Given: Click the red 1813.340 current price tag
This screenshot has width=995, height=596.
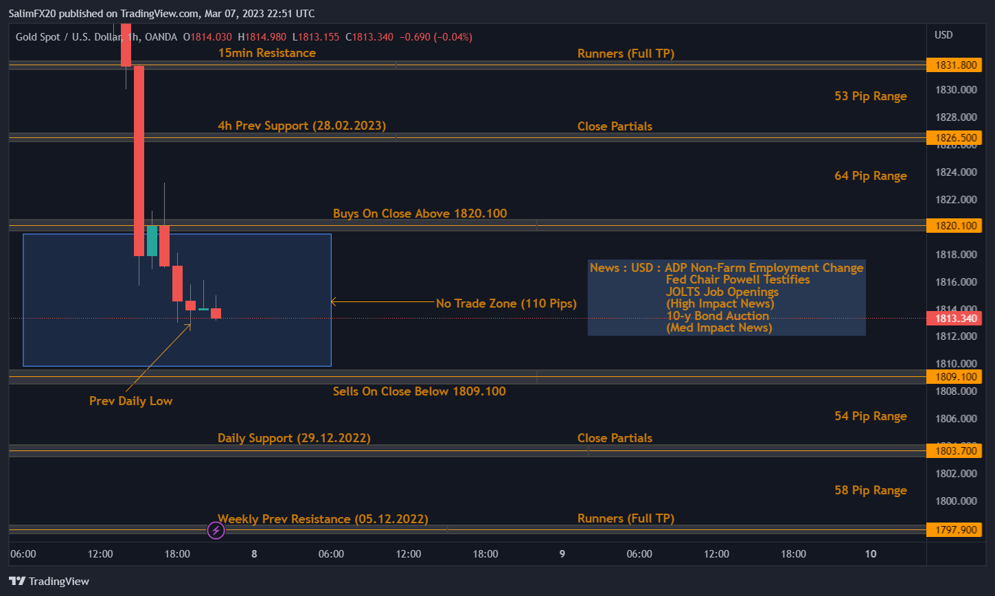Looking at the screenshot, I should 955,318.
